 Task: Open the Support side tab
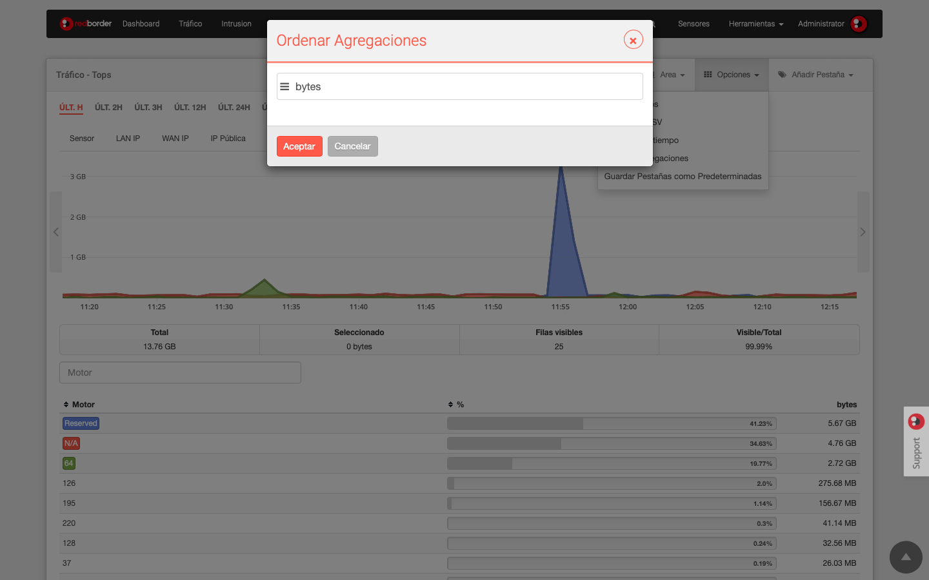tap(916, 441)
